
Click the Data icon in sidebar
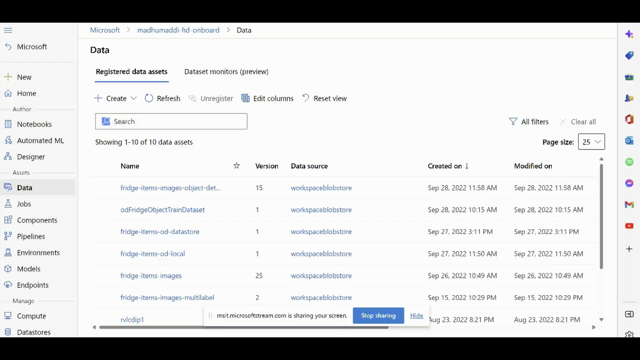coord(8,187)
